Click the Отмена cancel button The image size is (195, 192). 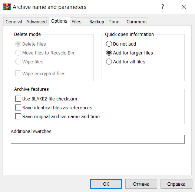(x=141, y=184)
